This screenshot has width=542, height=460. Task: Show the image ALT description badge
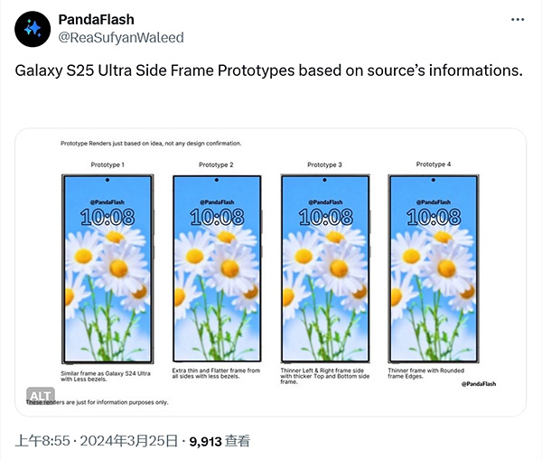point(41,396)
